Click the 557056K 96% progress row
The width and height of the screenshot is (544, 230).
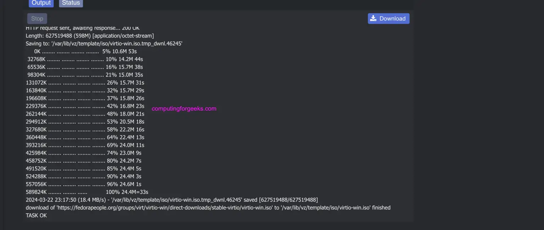coord(84,184)
